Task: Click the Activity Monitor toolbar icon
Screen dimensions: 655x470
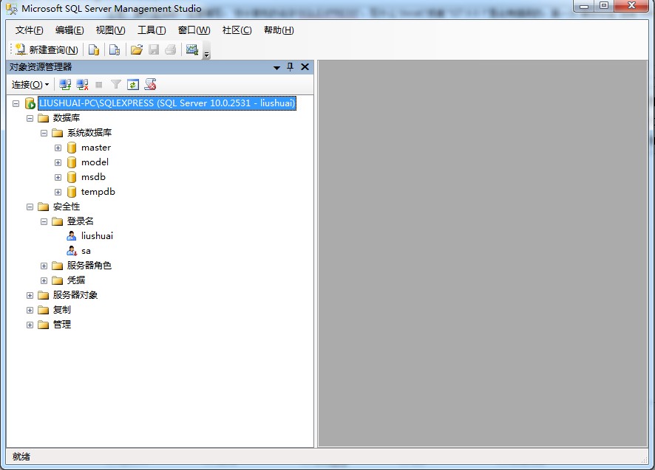Action: [192, 50]
